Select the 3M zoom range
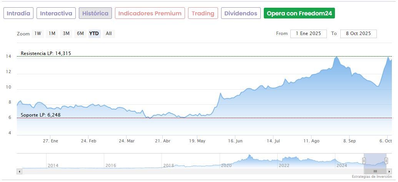Screen dimensions: 398x182 click(x=66, y=33)
